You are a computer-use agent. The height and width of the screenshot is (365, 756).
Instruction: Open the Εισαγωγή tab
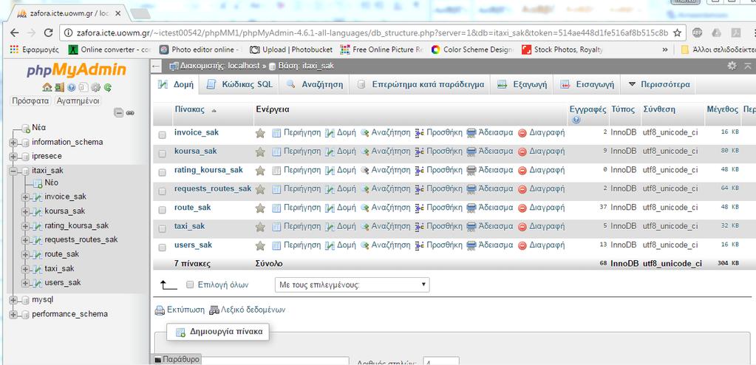click(588, 84)
